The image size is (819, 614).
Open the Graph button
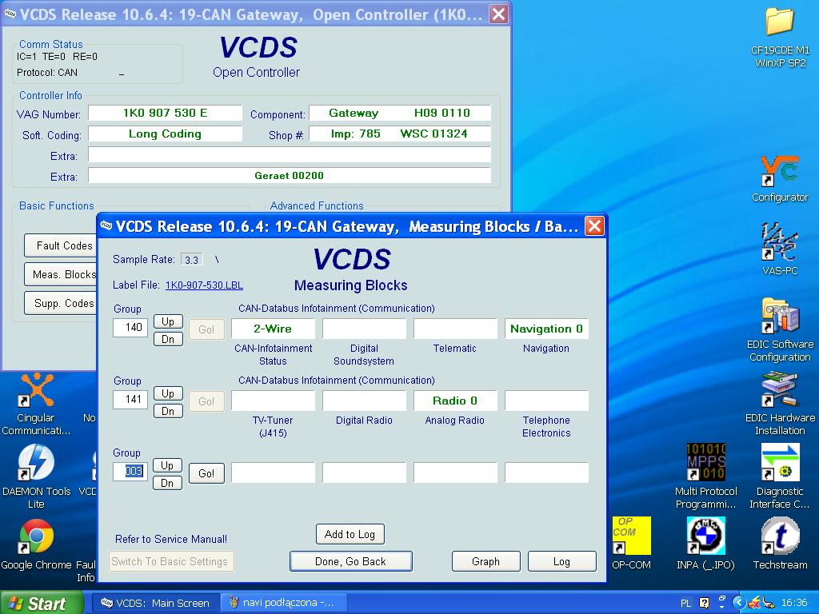pyautogui.click(x=485, y=561)
